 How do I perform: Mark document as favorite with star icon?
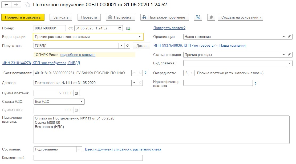[28, 5]
